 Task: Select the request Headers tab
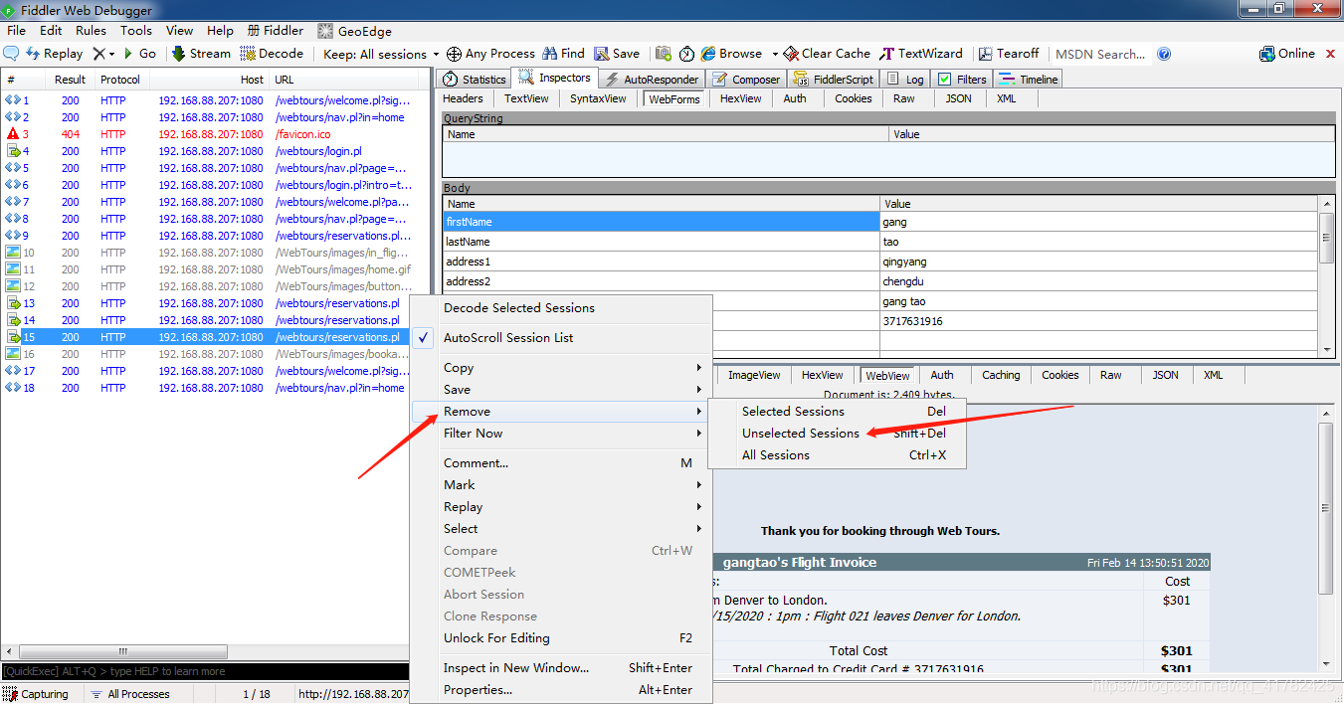coord(463,98)
